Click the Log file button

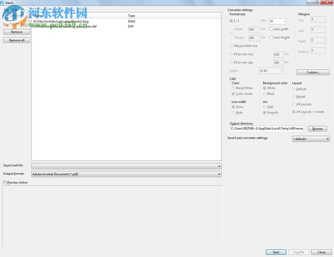299,252
